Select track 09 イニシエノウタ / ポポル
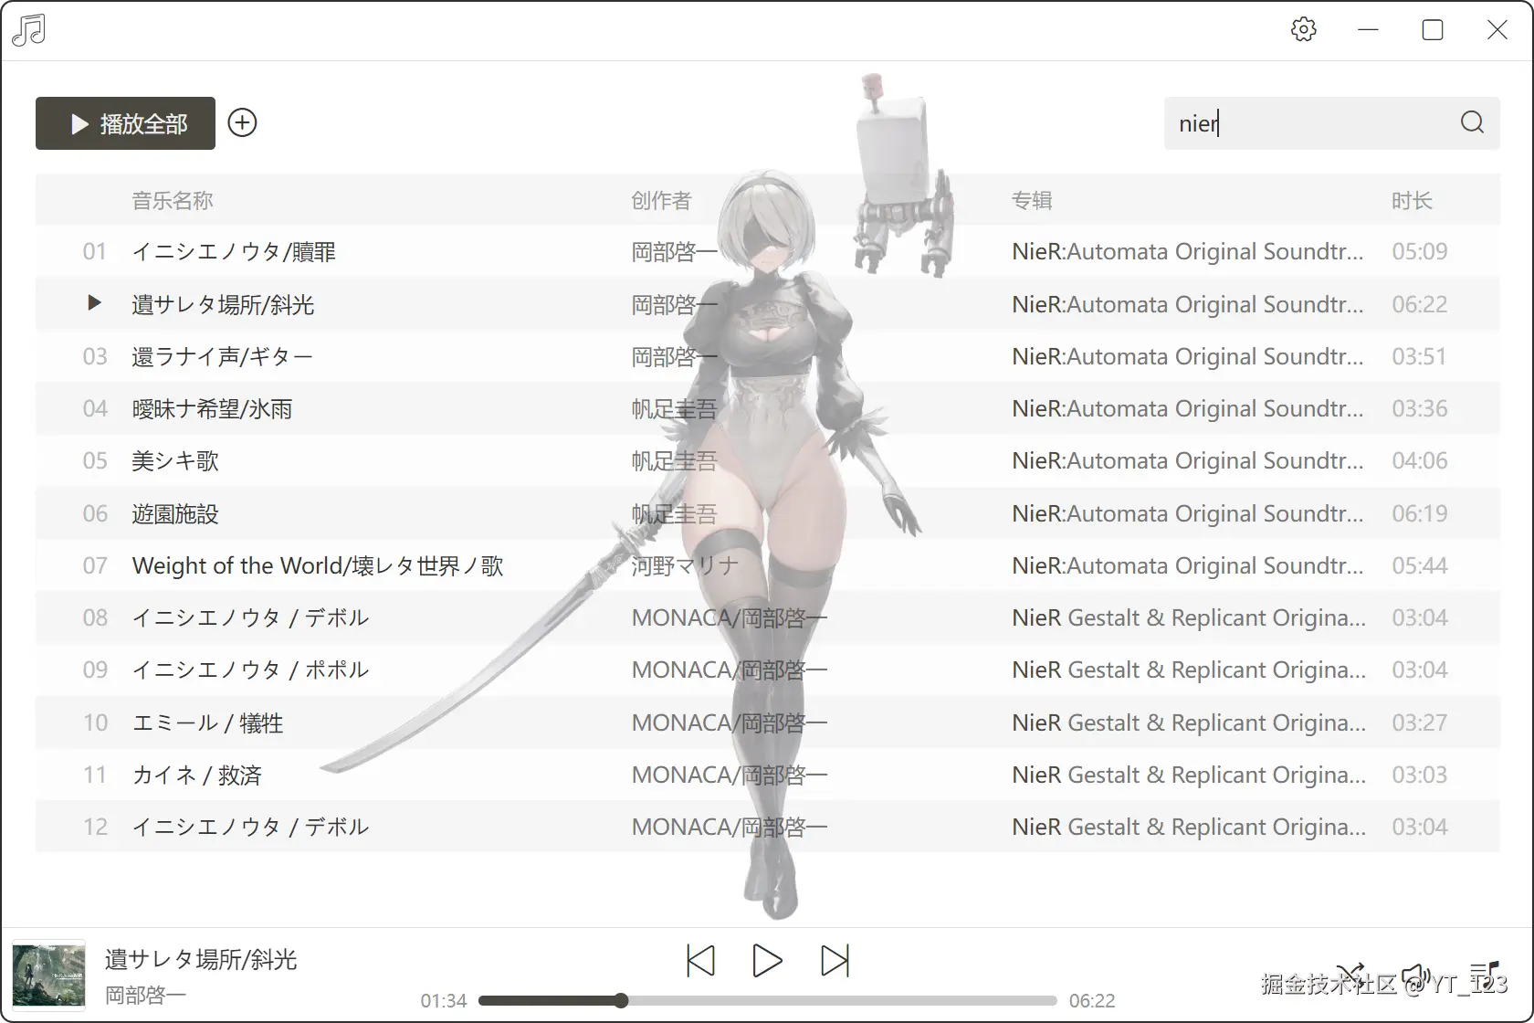The height and width of the screenshot is (1023, 1534). tap(767, 670)
